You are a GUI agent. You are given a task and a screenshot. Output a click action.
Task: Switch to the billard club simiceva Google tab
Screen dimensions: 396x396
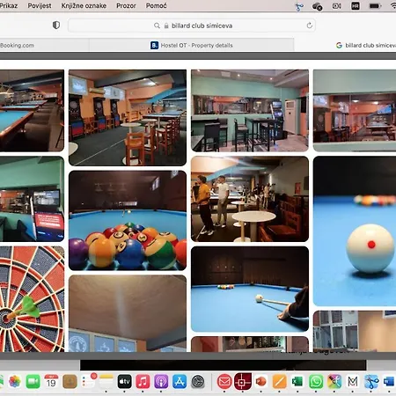pos(365,45)
